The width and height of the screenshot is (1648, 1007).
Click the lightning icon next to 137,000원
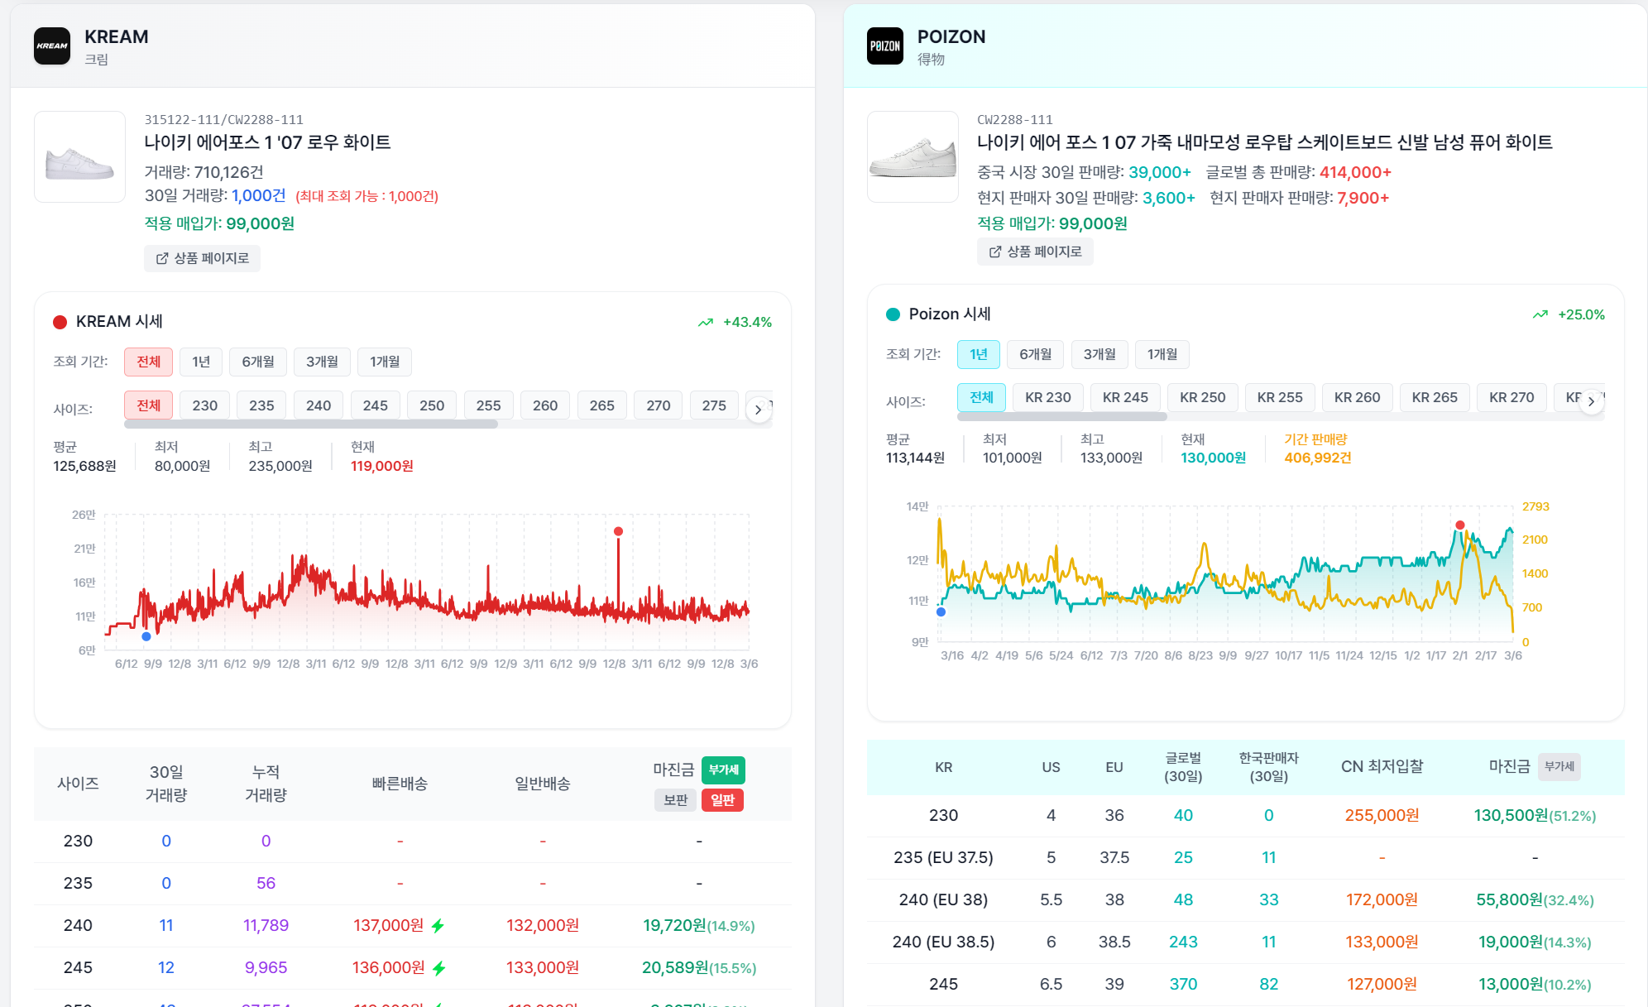point(438,926)
